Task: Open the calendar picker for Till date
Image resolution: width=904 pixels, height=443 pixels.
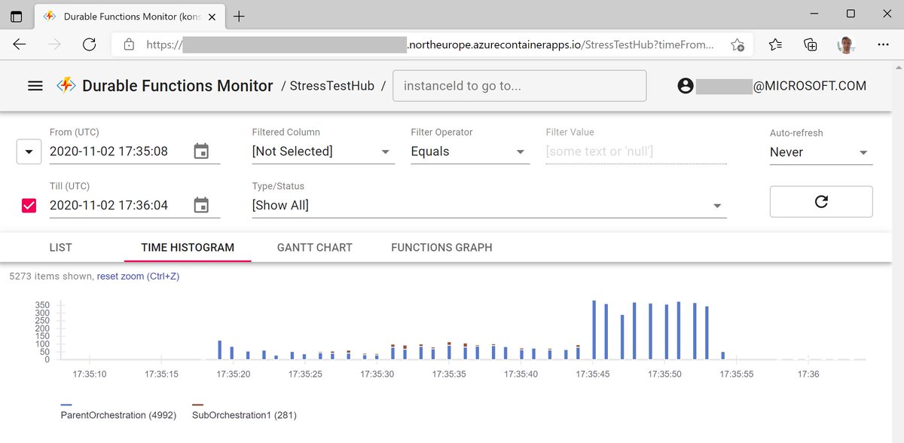Action: click(201, 205)
